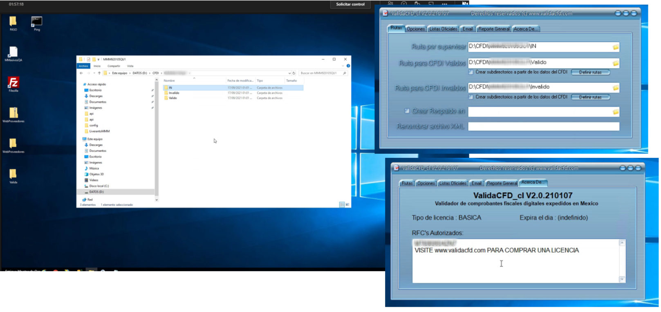The width and height of the screenshot is (661, 312).
Task: Open Listas Oficiales tab in Rutas window
Action: 443,29
